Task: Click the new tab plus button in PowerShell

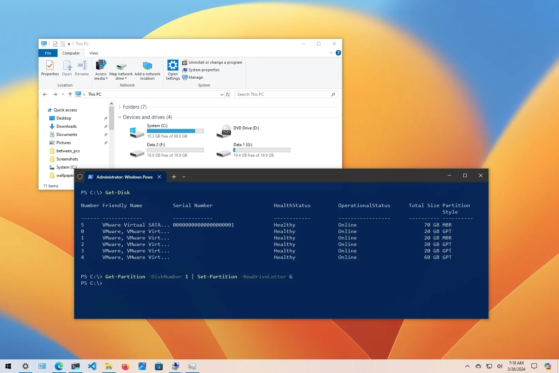Action: click(x=174, y=177)
